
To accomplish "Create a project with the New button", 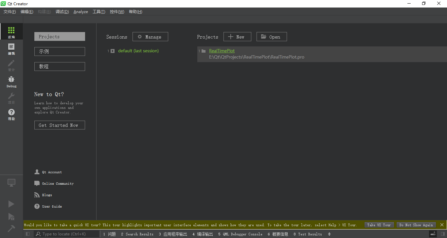I will point(237,37).
